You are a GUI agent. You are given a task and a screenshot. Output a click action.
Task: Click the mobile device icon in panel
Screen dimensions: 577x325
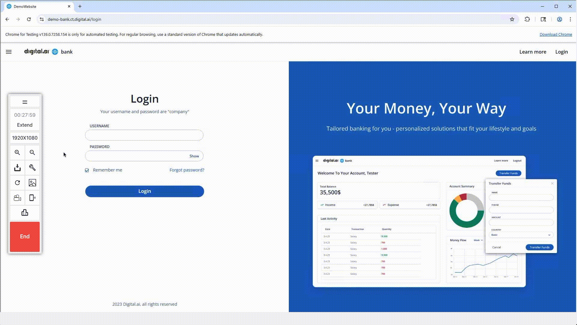[32, 198]
